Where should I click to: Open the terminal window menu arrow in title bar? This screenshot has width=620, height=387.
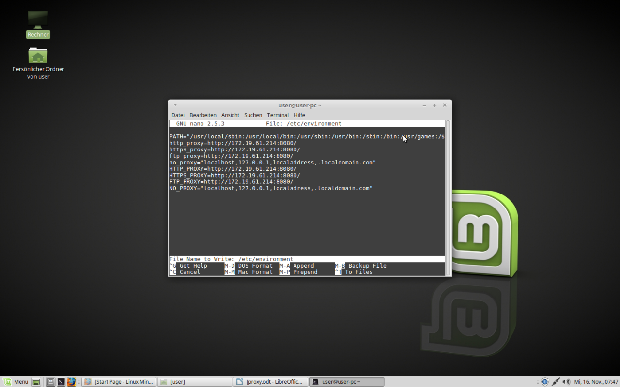click(175, 105)
